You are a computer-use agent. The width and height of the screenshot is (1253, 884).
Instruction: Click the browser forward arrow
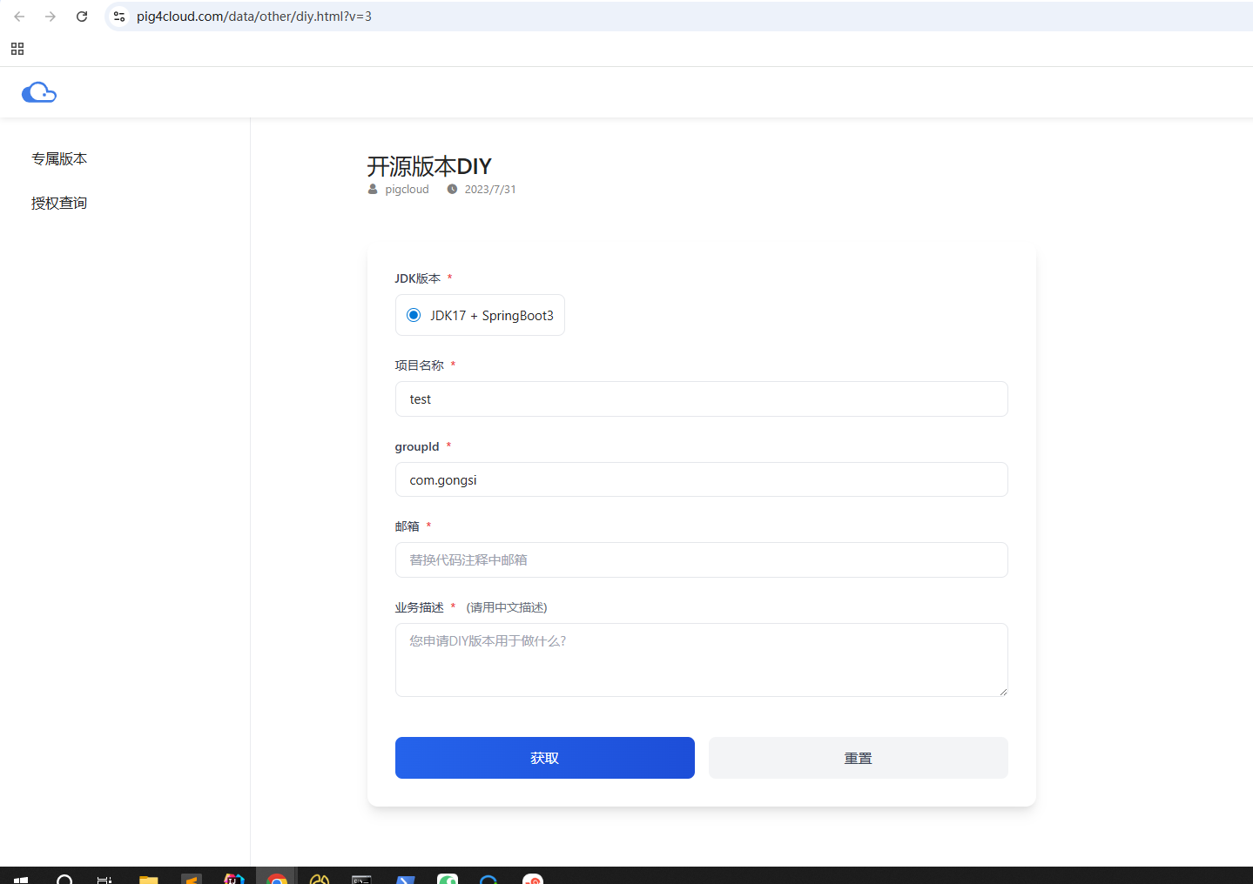click(x=51, y=17)
